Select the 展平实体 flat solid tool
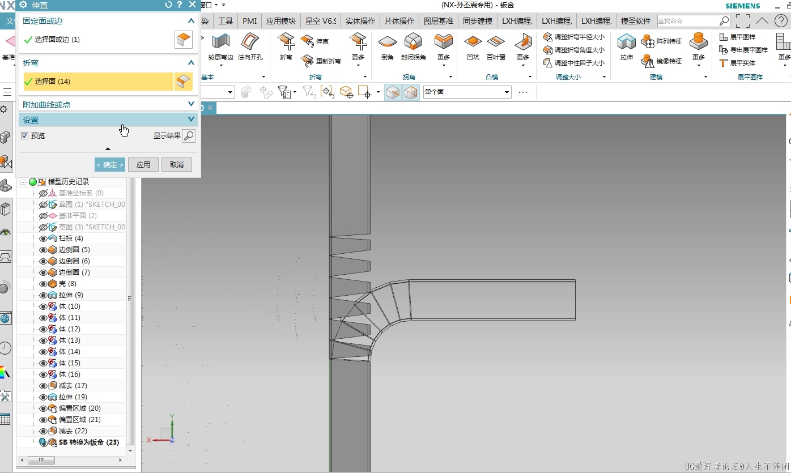The width and height of the screenshot is (791, 473). pyautogui.click(x=737, y=63)
